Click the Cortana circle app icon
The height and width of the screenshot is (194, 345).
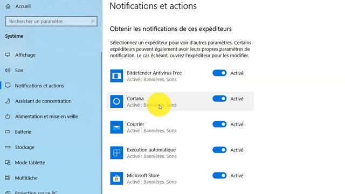click(x=116, y=101)
